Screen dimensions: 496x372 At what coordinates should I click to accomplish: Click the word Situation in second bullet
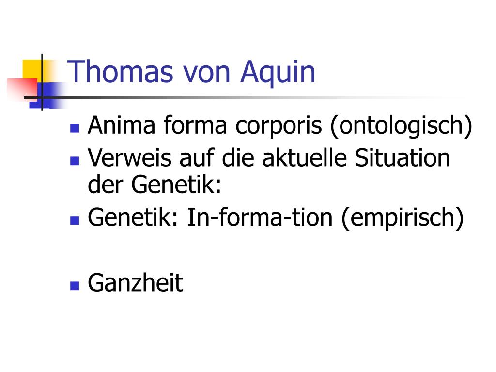[403, 158]
